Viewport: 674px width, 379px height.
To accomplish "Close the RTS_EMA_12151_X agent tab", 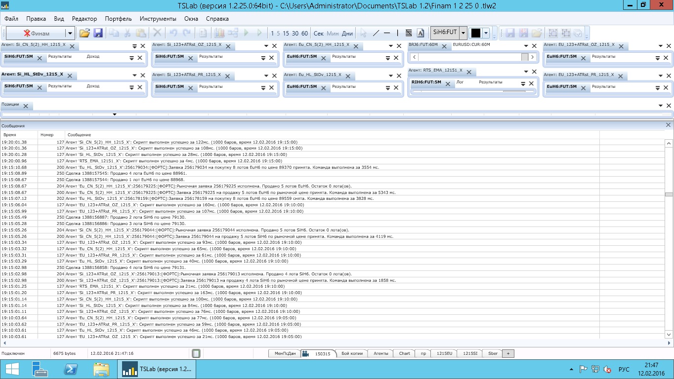I will (x=469, y=72).
